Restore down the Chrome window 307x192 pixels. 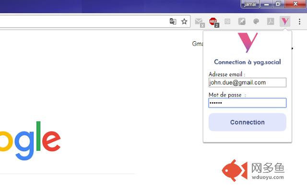coord(278,4)
